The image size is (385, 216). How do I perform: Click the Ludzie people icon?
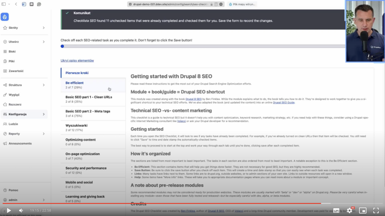tap(5, 124)
